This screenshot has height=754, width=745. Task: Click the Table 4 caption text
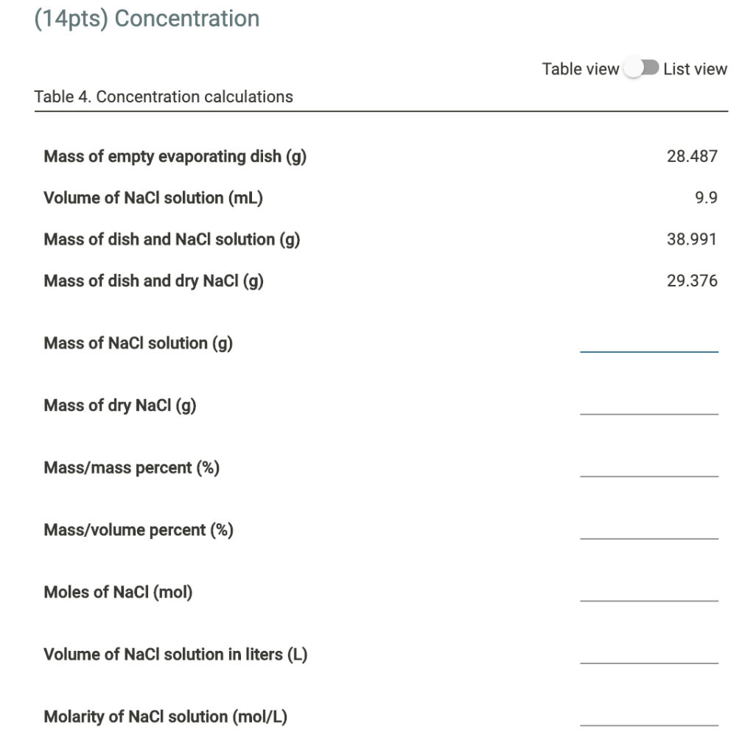tap(164, 96)
